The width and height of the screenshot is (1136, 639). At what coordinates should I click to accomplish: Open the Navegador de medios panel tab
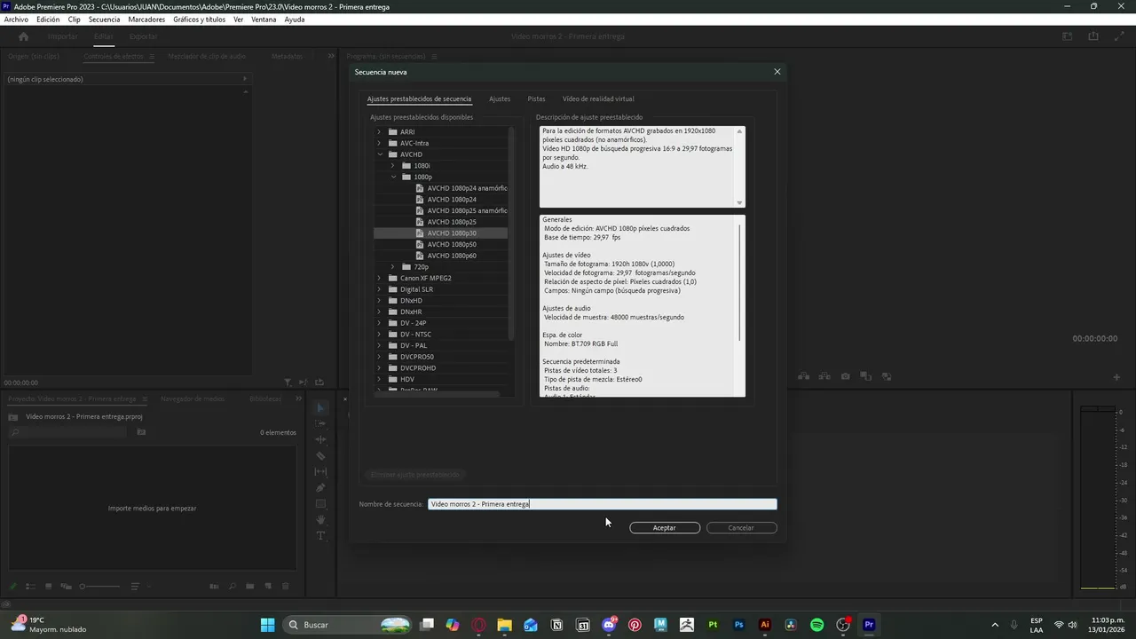[193, 399]
